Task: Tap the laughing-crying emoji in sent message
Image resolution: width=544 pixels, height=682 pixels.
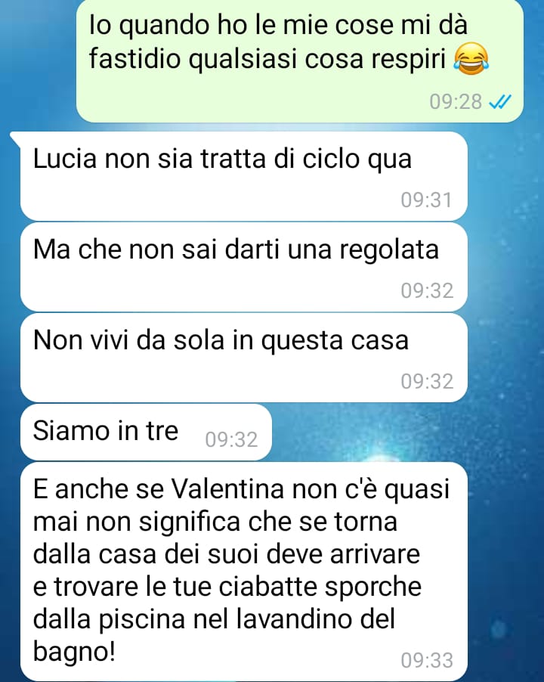Action: [x=471, y=59]
